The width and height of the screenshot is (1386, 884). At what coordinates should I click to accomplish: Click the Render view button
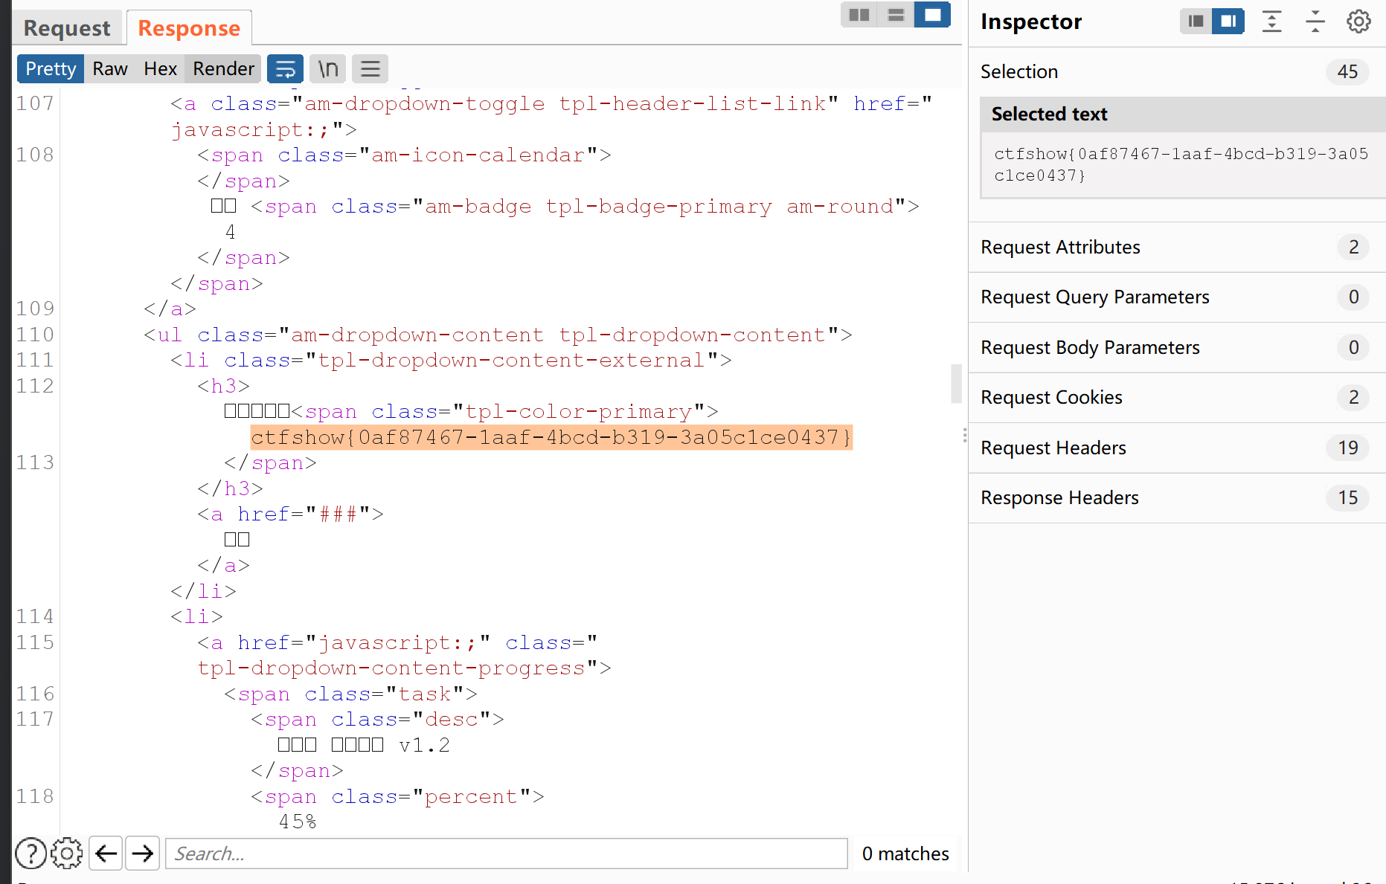223,69
